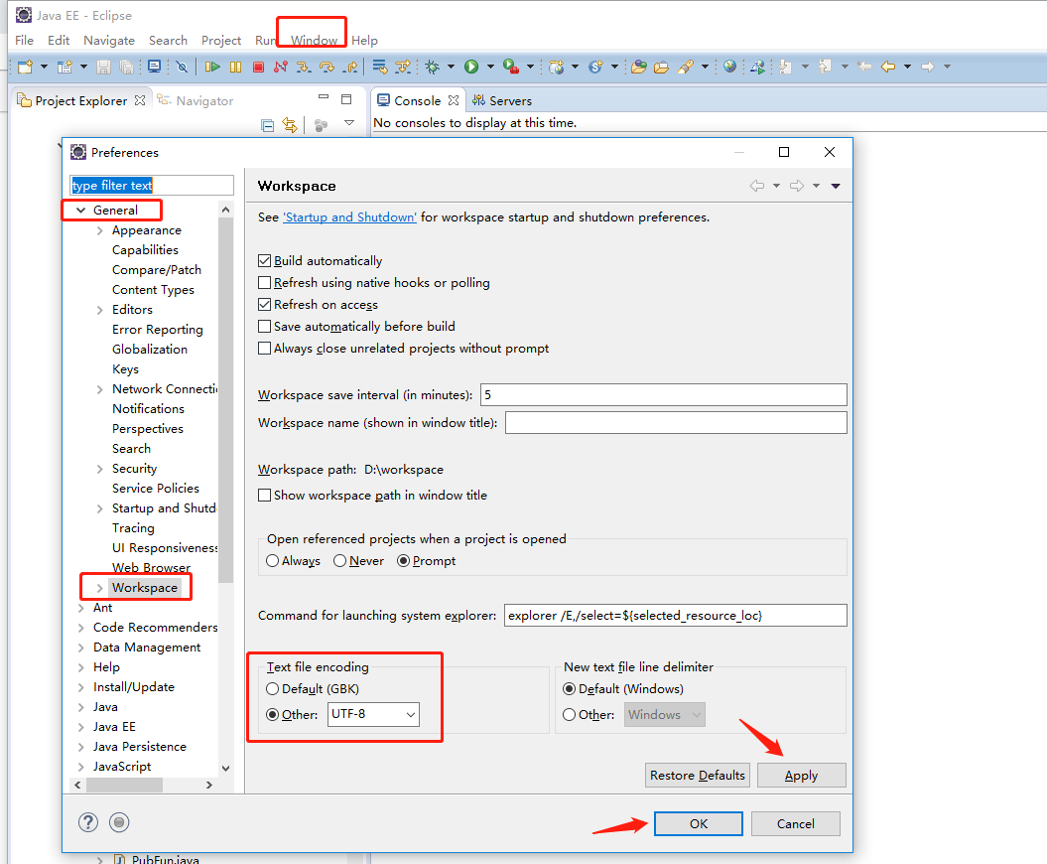Click the Cancel button
The image size is (1047, 864).
coord(795,824)
